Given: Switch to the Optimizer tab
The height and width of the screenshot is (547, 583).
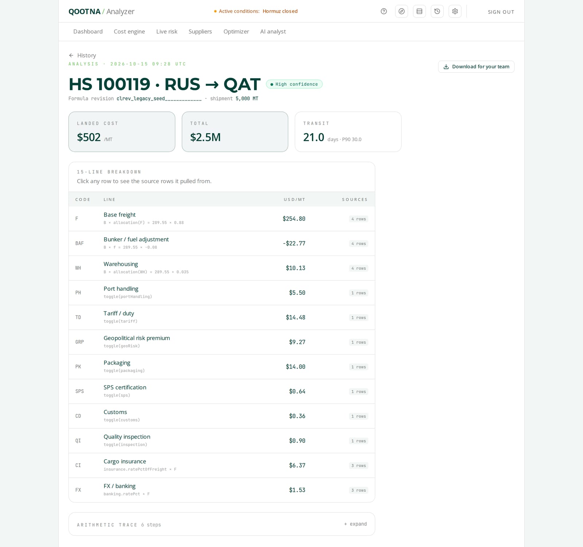Looking at the screenshot, I should click(x=236, y=32).
